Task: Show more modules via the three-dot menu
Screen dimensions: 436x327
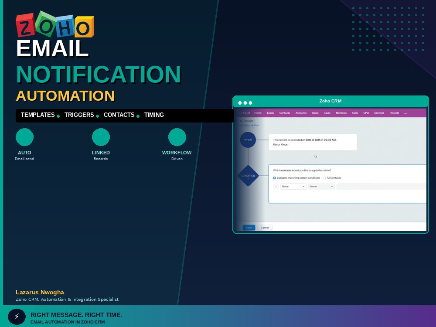Action: [x=405, y=113]
